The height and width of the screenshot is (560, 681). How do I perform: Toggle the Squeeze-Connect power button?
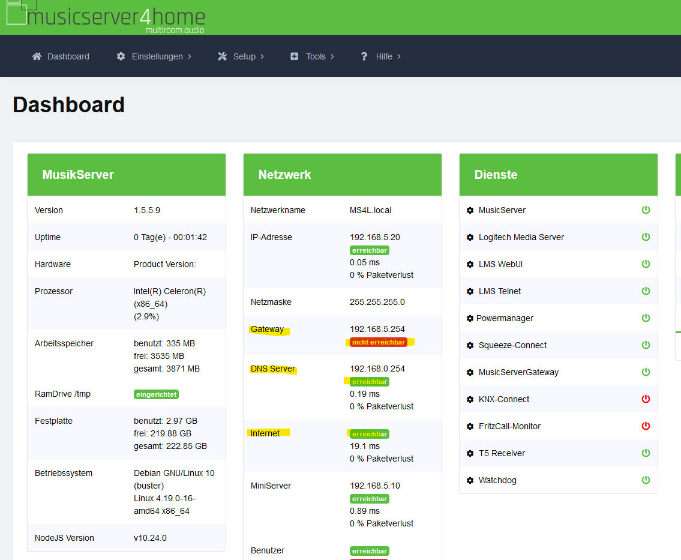coord(646,345)
